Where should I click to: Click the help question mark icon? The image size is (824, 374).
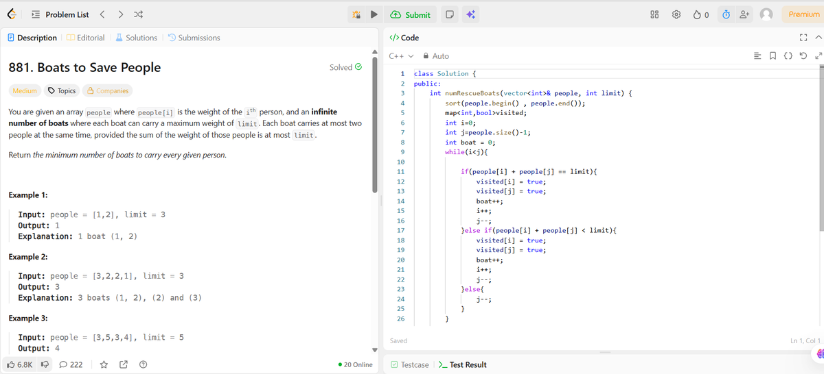[142, 364]
